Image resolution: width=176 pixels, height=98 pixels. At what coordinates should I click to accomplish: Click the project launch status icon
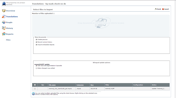click(x=4, y=4)
